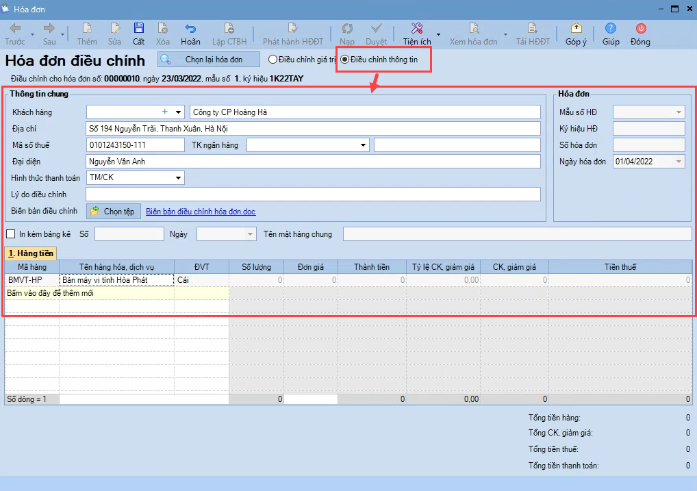This screenshot has height=491, width=697.
Task: Expand the Trước dropdown arrow
Action: [32, 35]
